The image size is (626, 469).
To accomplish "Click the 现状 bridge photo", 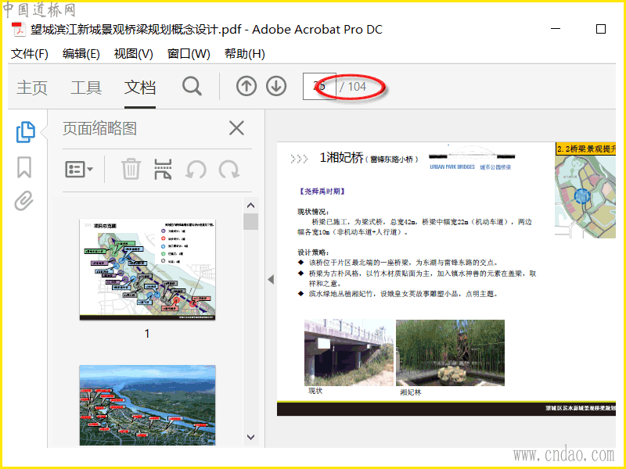I will [x=349, y=353].
